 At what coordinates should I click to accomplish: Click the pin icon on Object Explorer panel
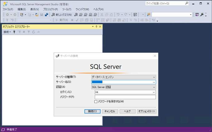(96, 27)
